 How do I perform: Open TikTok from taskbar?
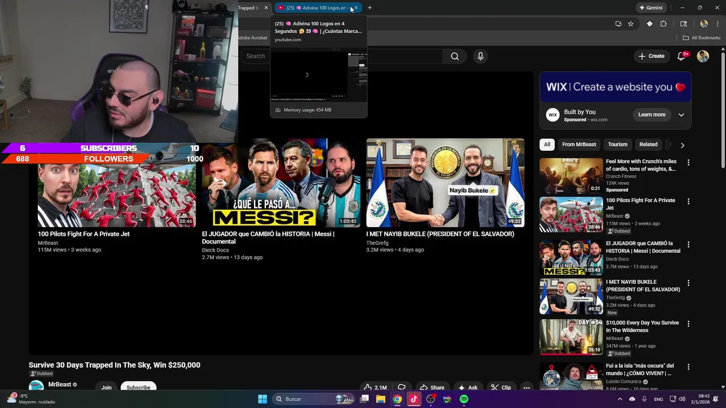(x=414, y=399)
